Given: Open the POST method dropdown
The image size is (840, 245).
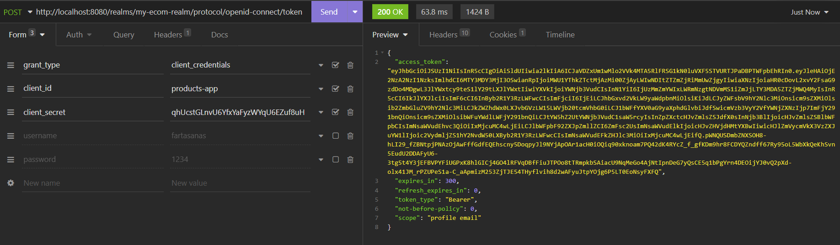Looking at the screenshot, I should point(18,12).
